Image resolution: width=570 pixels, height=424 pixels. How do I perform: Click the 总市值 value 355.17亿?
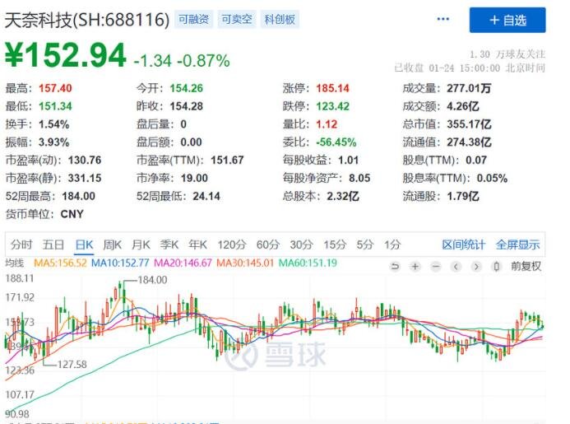tap(469, 124)
